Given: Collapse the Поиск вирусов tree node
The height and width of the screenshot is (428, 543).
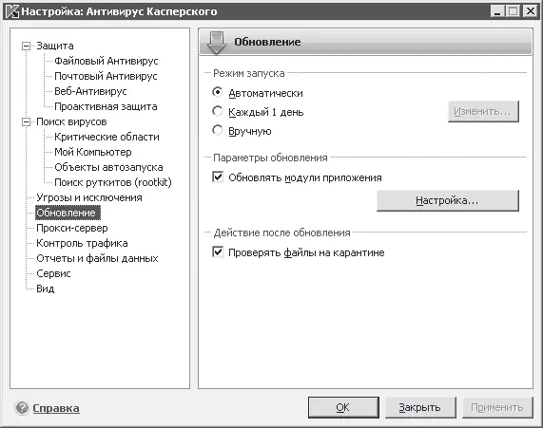Looking at the screenshot, I should [26, 122].
